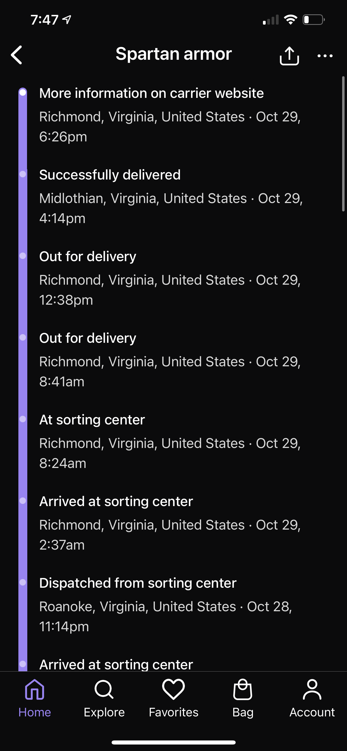Tap the back arrow icon
Image resolution: width=347 pixels, height=751 pixels.
[x=16, y=55]
